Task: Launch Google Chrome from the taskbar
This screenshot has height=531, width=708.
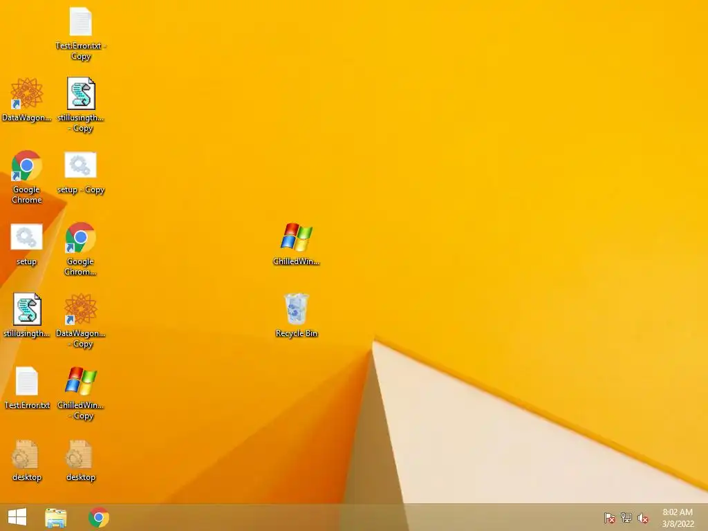Action: [x=99, y=517]
